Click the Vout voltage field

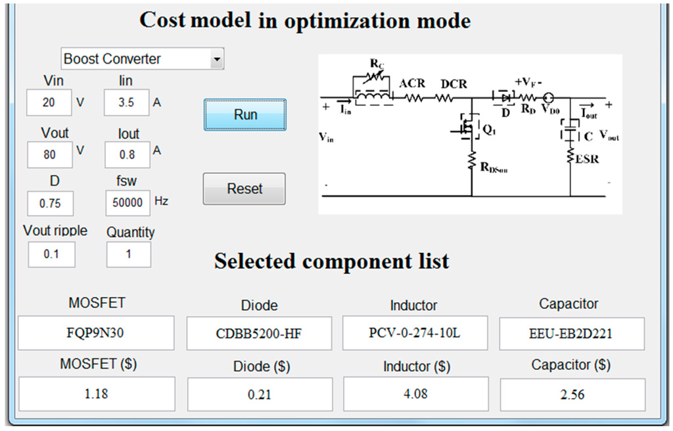pos(50,155)
